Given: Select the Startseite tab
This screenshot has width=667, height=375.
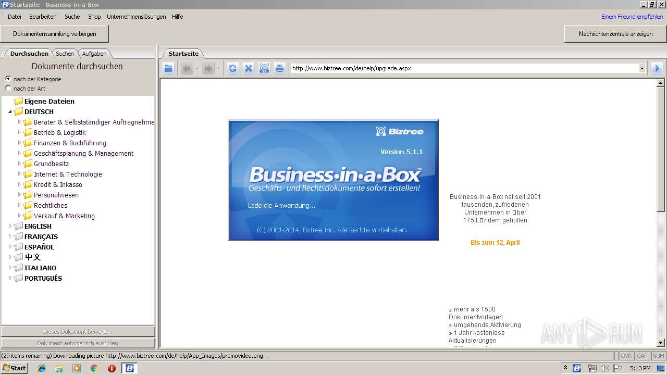Looking at the screenshot, I should coord(183,54).
